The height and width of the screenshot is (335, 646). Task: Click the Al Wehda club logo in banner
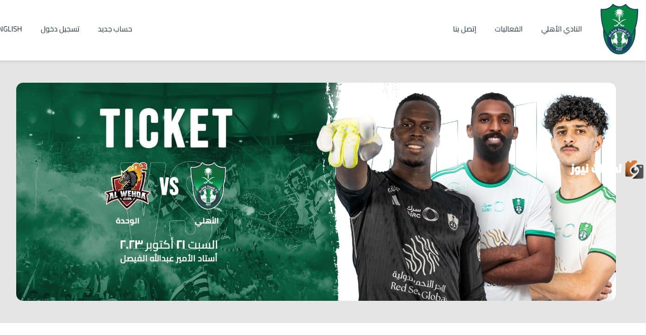[127, 186]
